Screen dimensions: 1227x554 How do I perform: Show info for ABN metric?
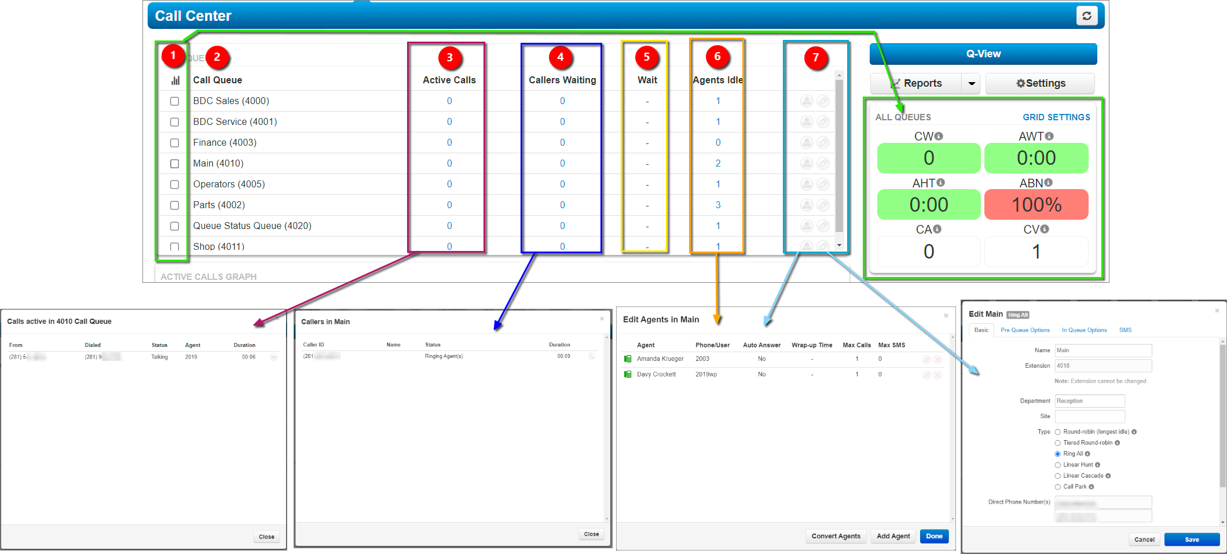(x=1049, y=183)
